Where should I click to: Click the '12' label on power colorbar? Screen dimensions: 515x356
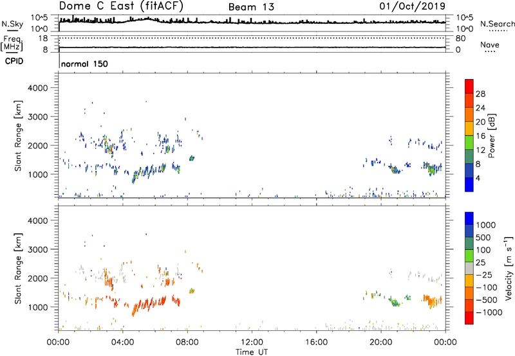click(480, 150)
